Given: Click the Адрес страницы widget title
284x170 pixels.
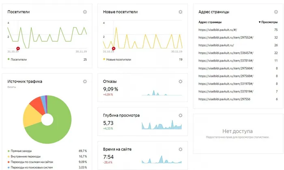Looking at the screenshot, I should tap(214, 12).
